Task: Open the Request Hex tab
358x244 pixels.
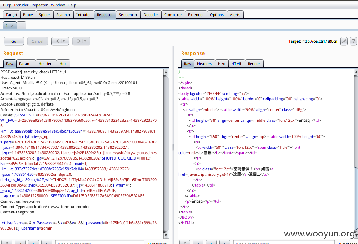Action: [63, 64]
